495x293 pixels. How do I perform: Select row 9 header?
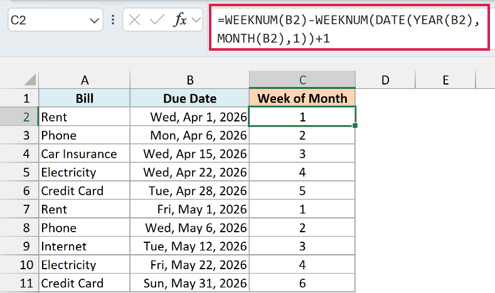point(19,246)
